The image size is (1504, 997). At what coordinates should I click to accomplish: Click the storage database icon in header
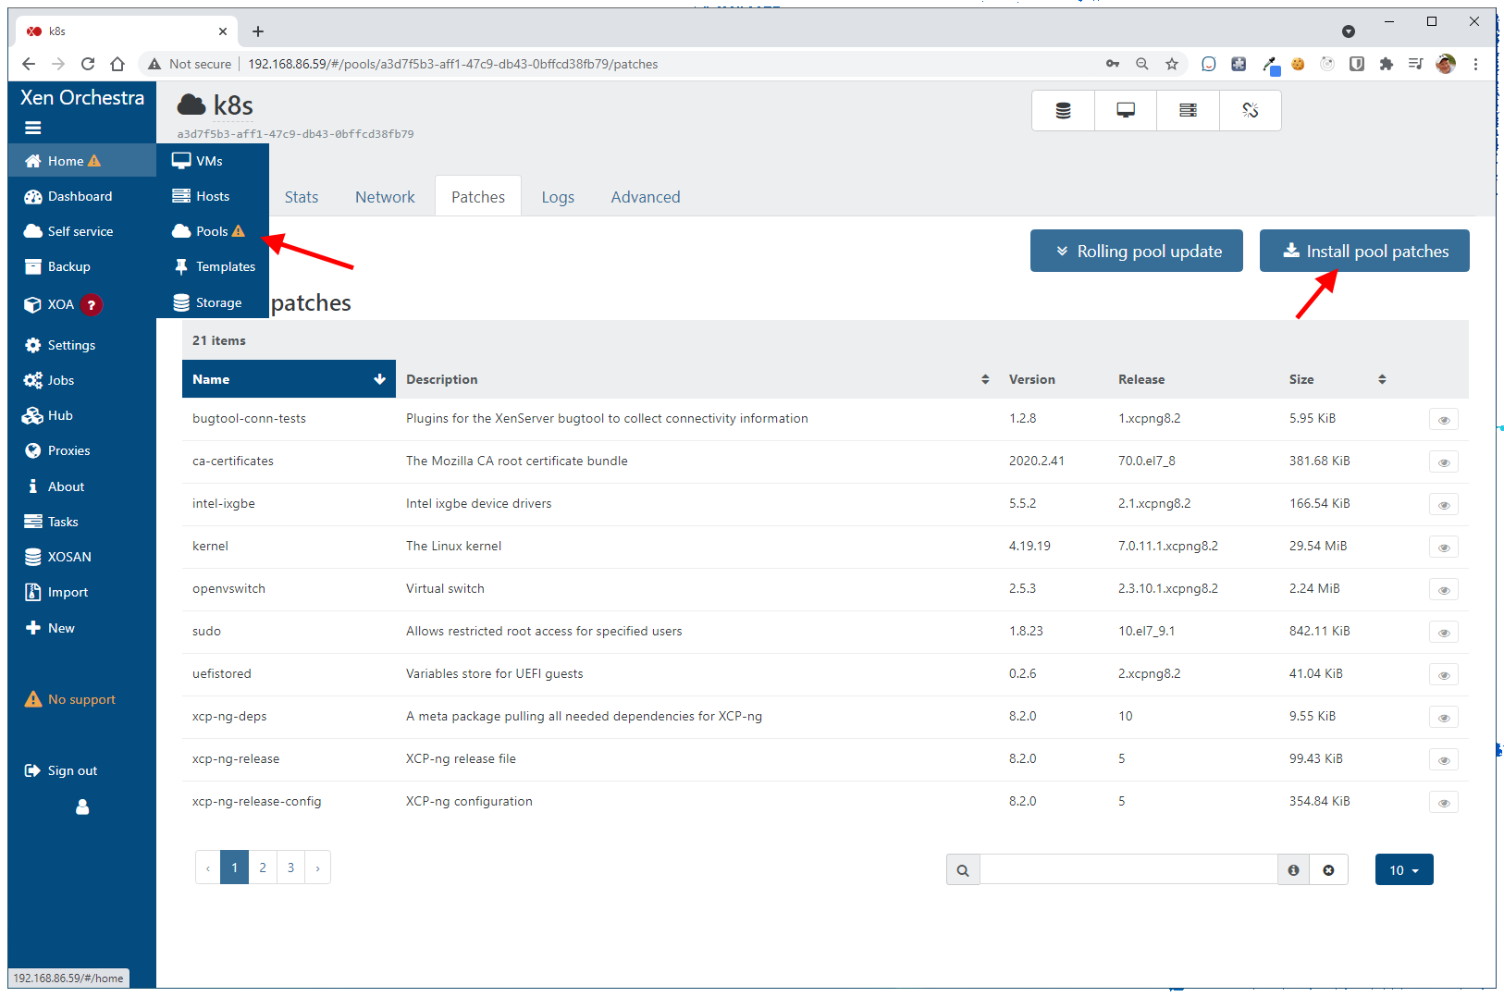point(1063,111)
